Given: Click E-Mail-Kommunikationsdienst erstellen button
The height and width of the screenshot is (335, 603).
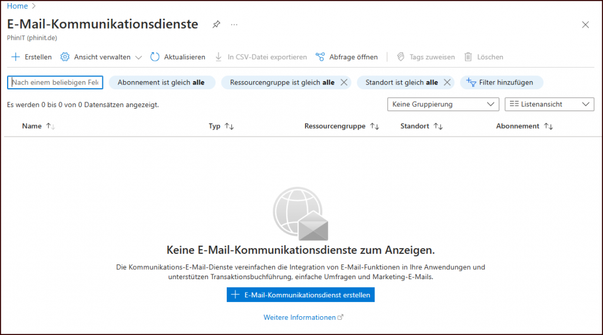Looking at the screenshot, I should (300, 294).
